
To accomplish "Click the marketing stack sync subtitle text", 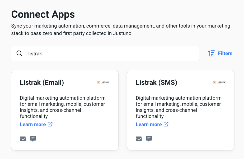I will click(x=120, y=30).
